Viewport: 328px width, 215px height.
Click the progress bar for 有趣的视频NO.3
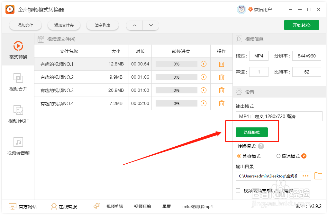click(x=176, y=90)
